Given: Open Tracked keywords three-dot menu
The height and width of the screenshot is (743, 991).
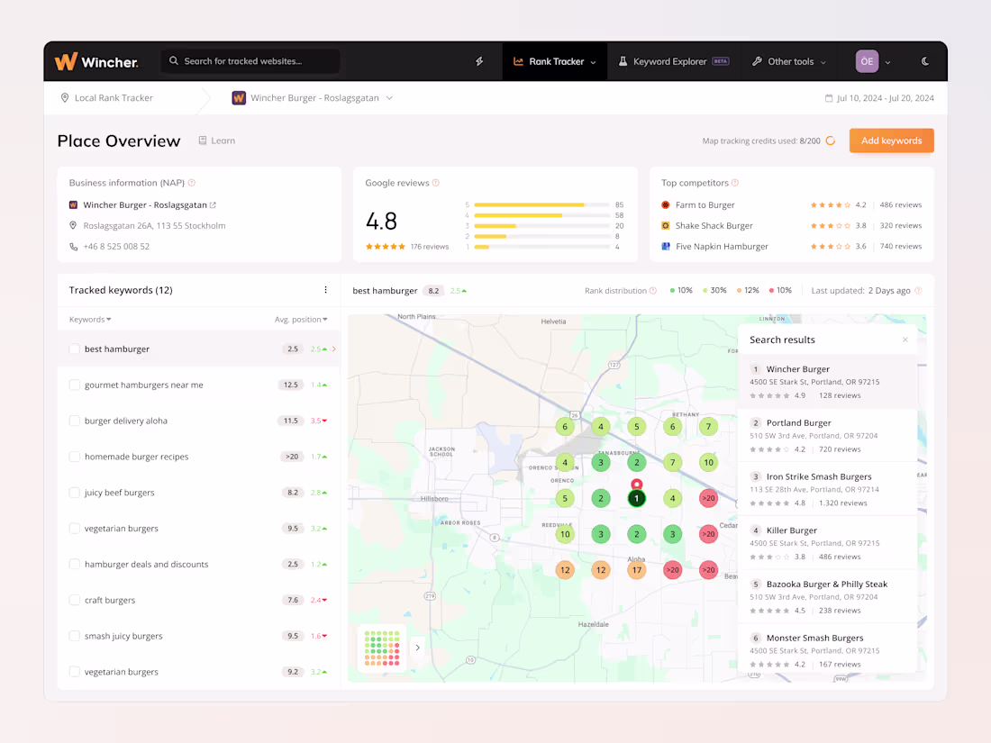Looking at the screenshot, I should point(325,290).
